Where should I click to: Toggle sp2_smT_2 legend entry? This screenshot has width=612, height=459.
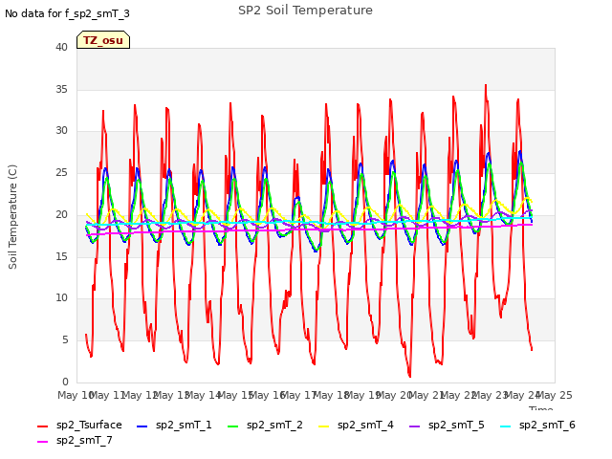point(265,425)
